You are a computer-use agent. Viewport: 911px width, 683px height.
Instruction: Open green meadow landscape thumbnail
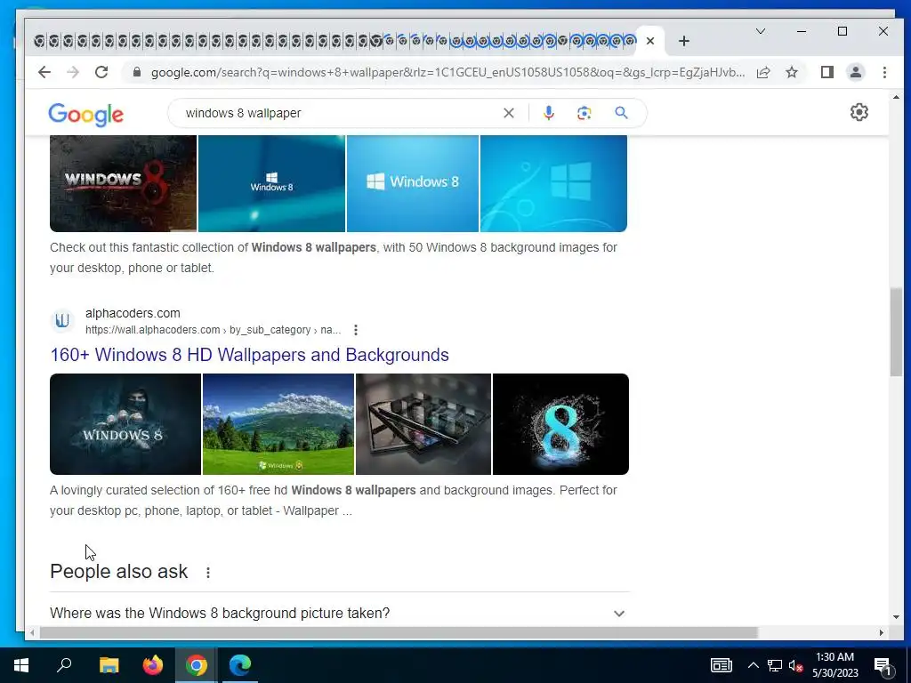click(278, 424)
